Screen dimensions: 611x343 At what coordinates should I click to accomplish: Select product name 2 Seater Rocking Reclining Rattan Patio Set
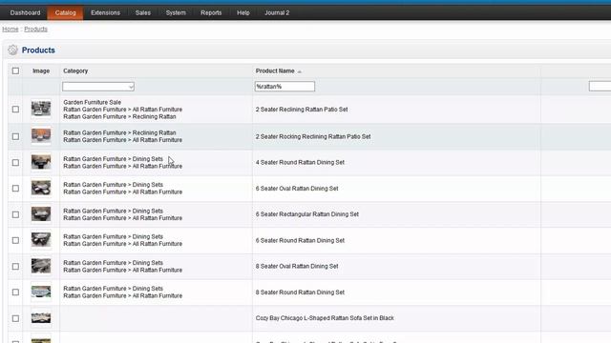(x=313, y=137)
